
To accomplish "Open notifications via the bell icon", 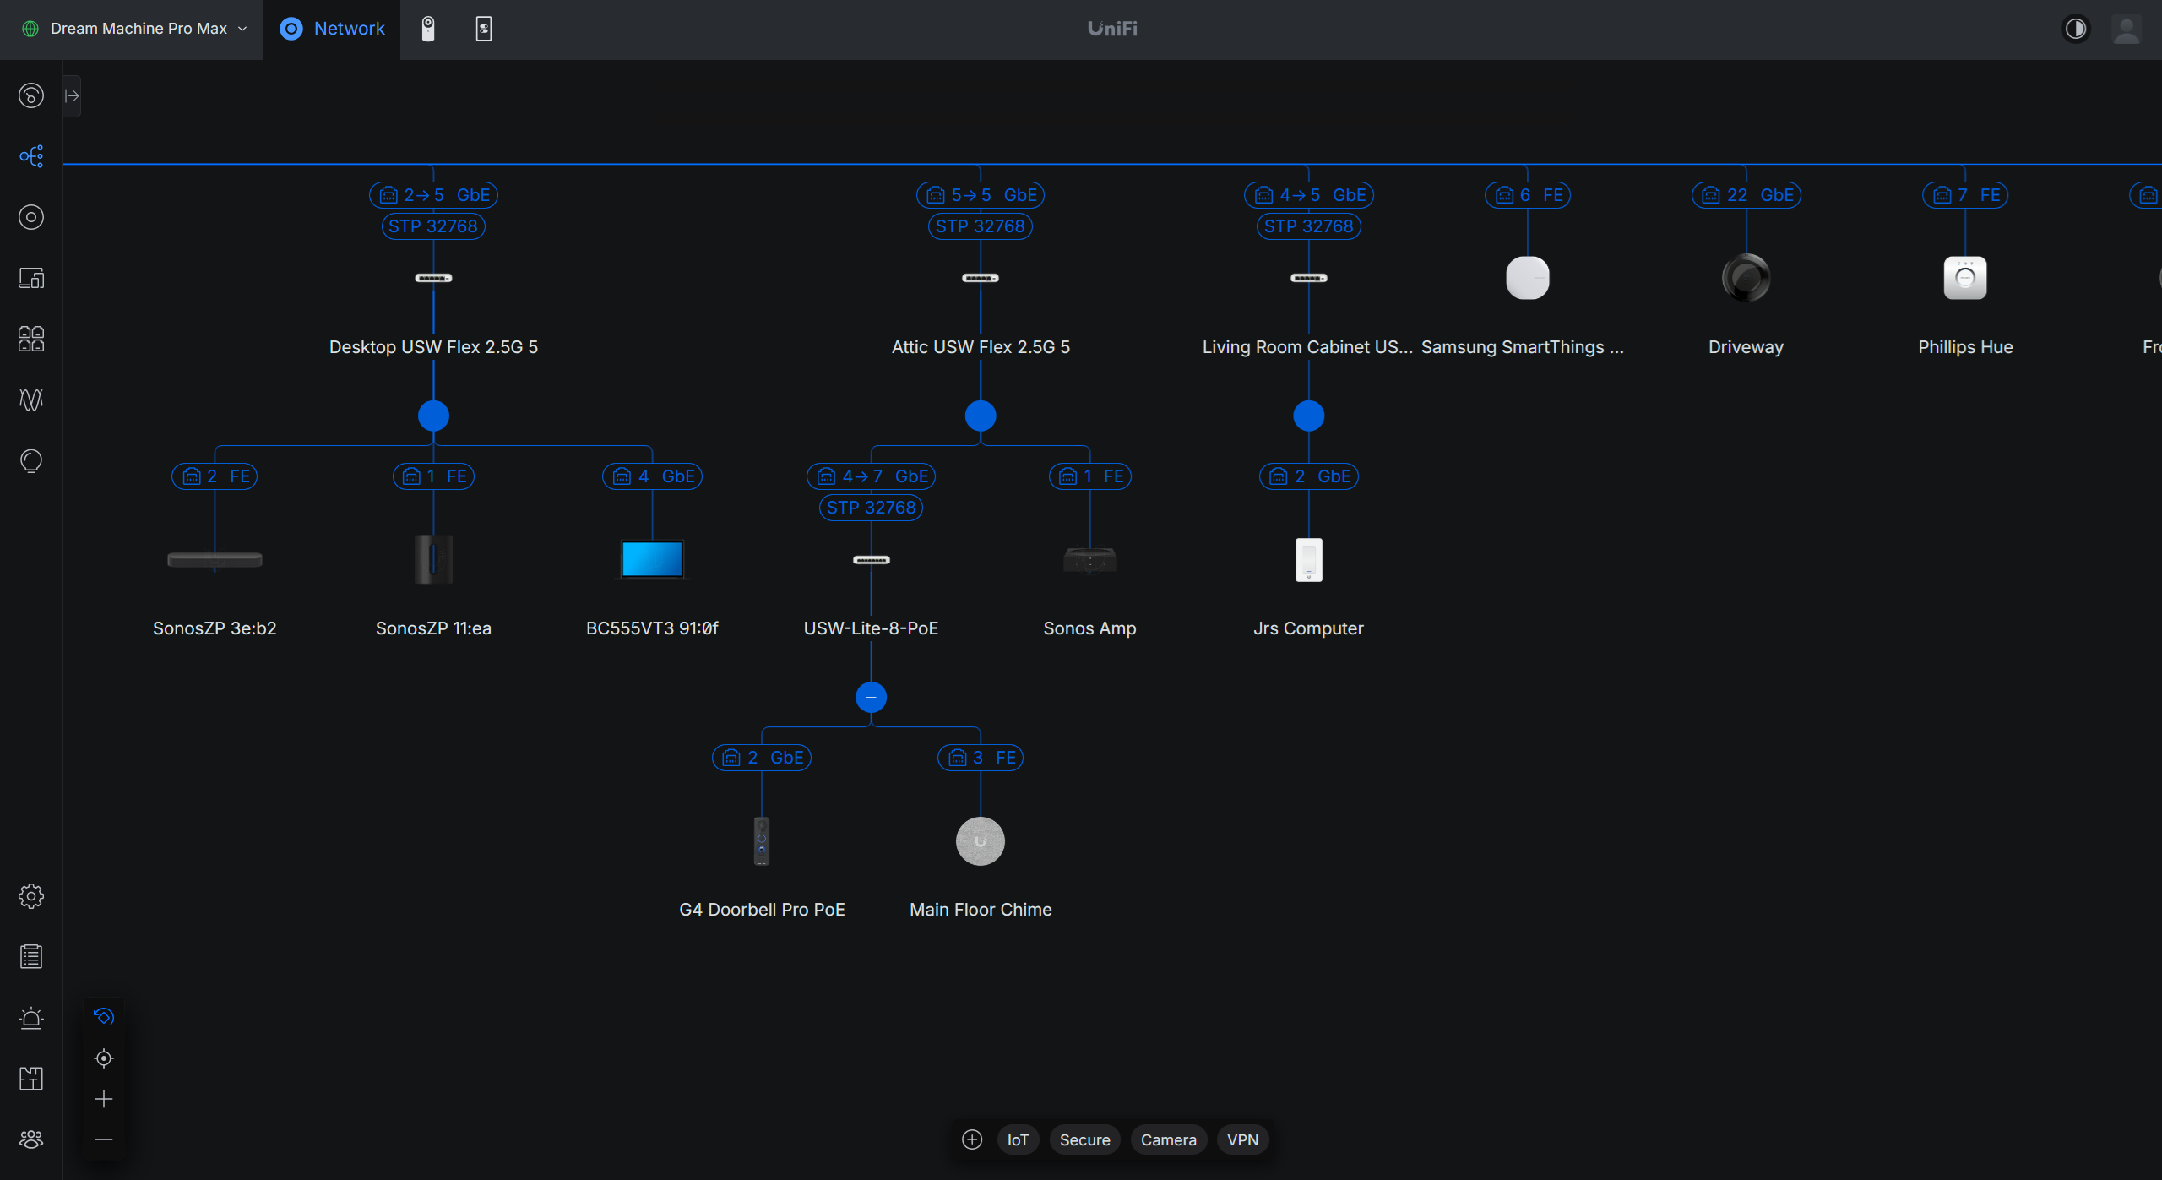I will pyautogui.click(x=30, y=1018).
